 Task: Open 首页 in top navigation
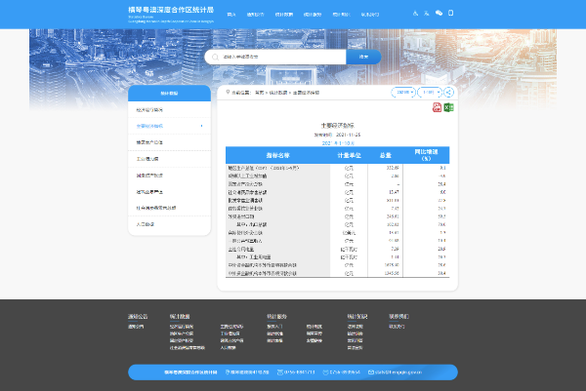pyautogui.click(x=231, y=15)
